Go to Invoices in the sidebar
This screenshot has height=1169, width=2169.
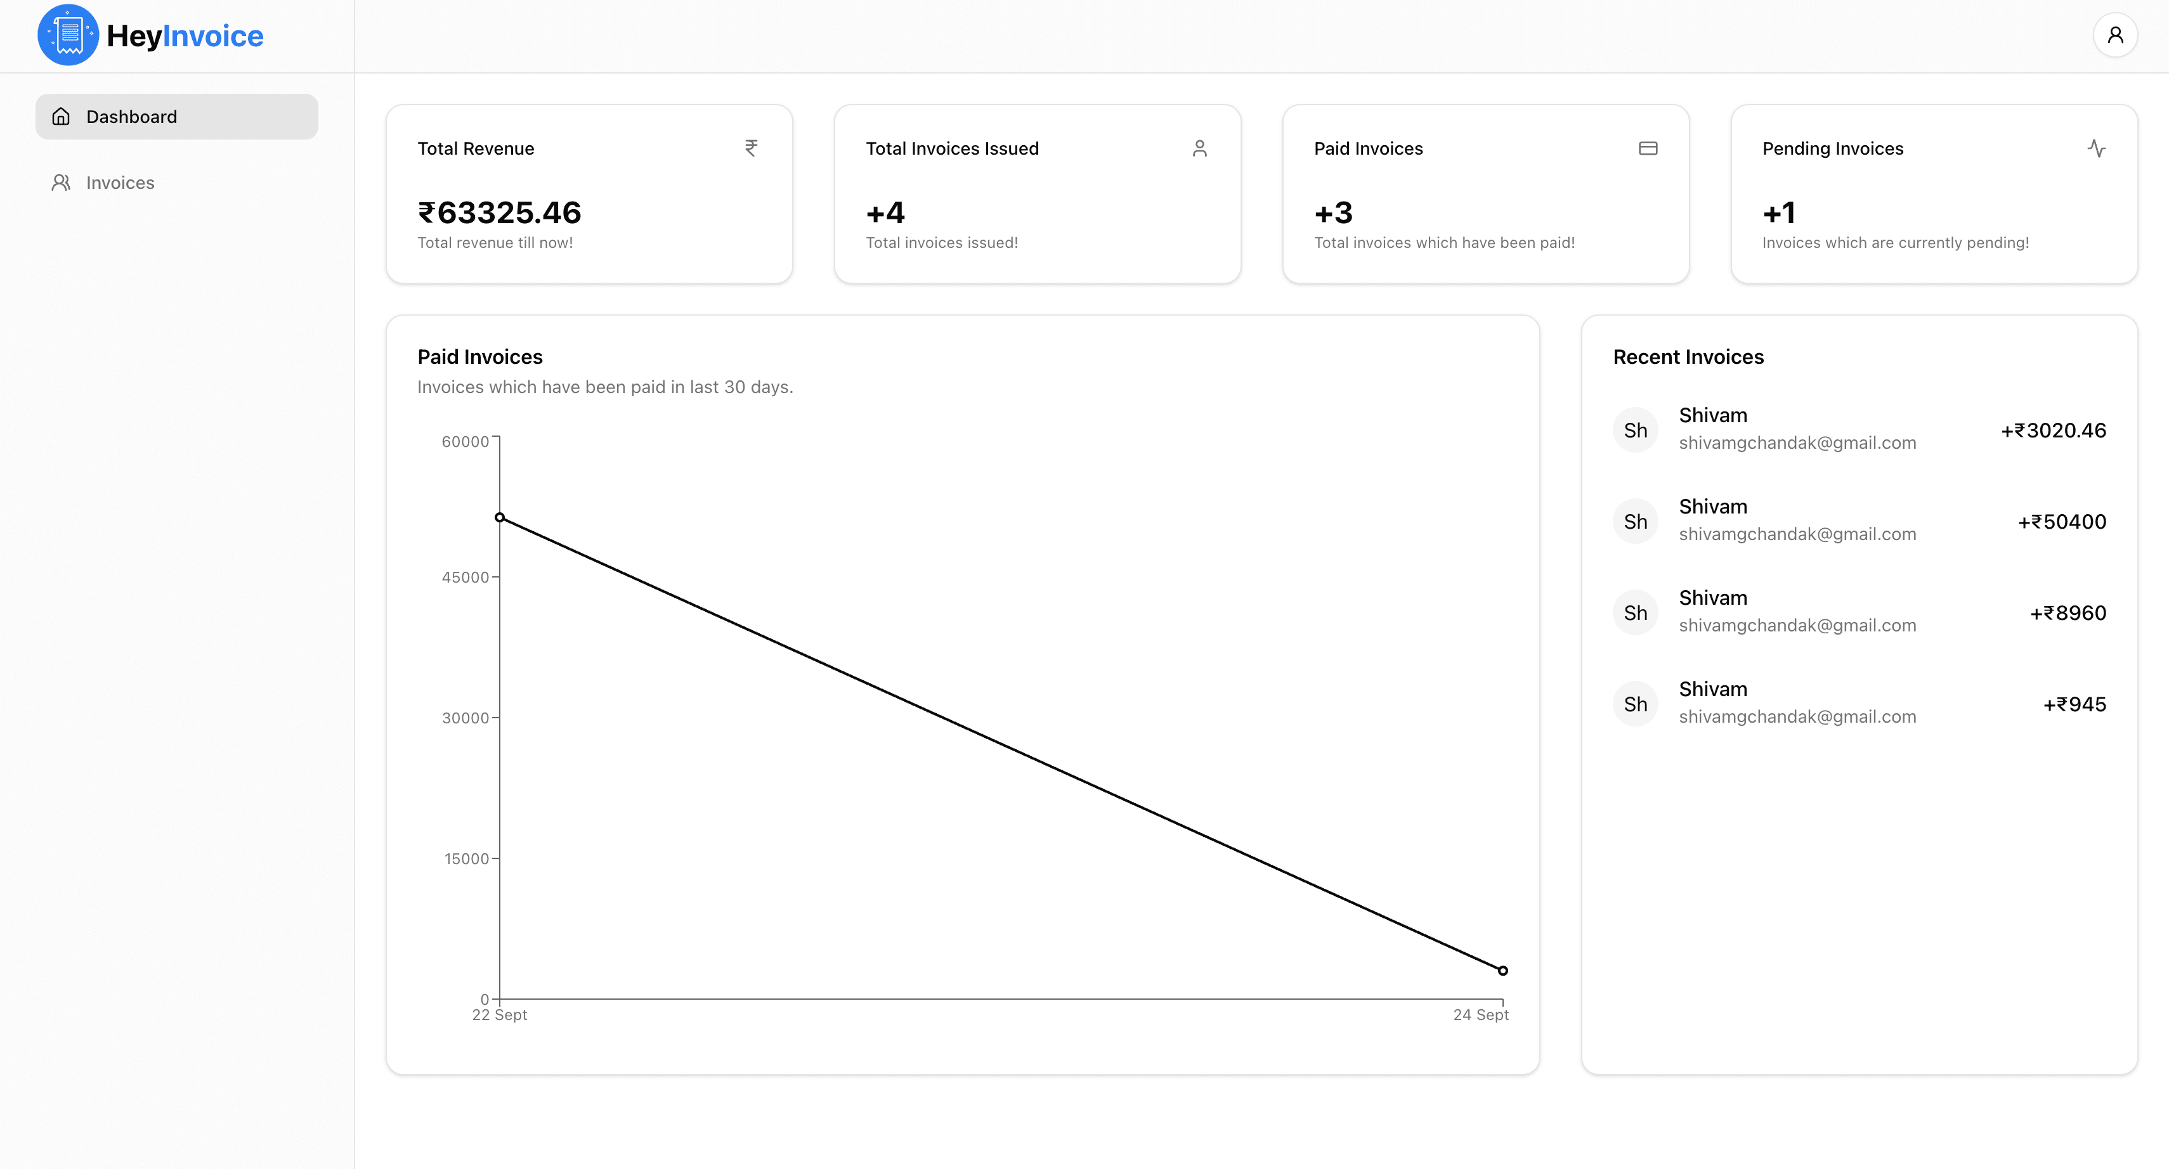coord(120,183)
